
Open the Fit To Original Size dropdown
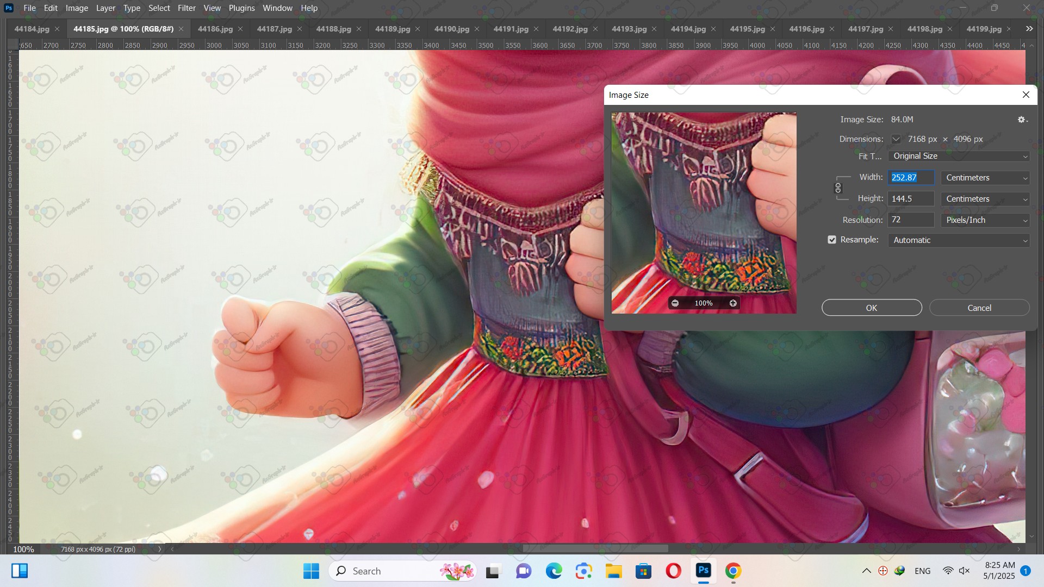coord(959,156)
